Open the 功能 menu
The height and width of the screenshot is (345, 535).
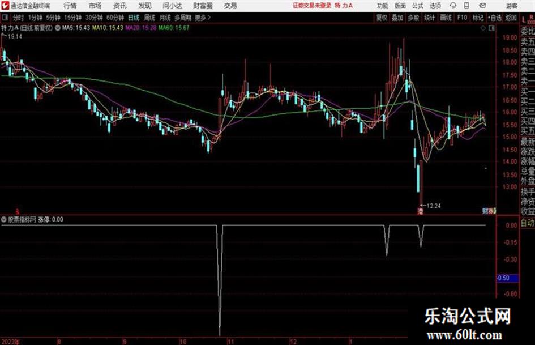coord(383,6)
